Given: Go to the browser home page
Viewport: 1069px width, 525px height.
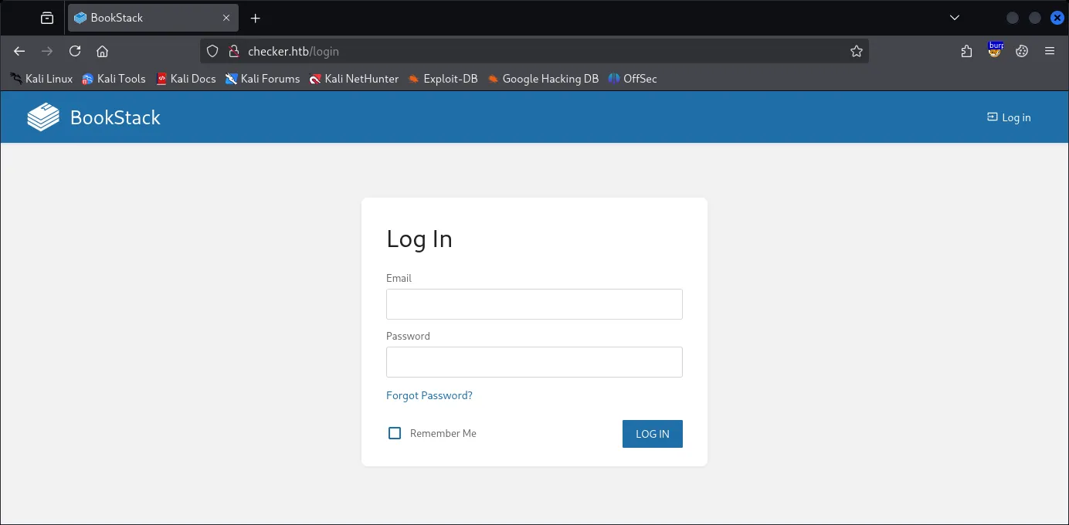Looking at the screenshot, I should pos(102,51).
